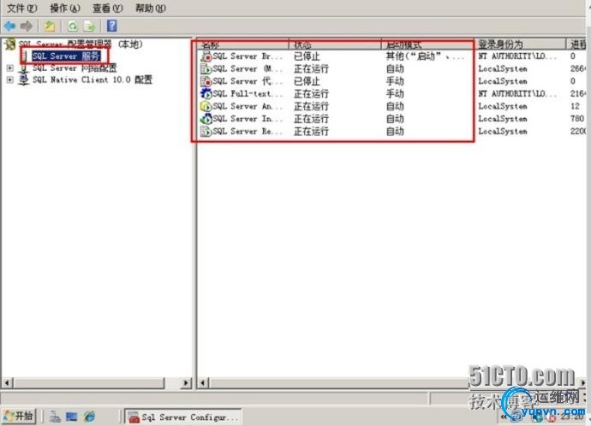Select the SQL Full-text... row name
591x426 pixels.
click(x=248, y=94)
